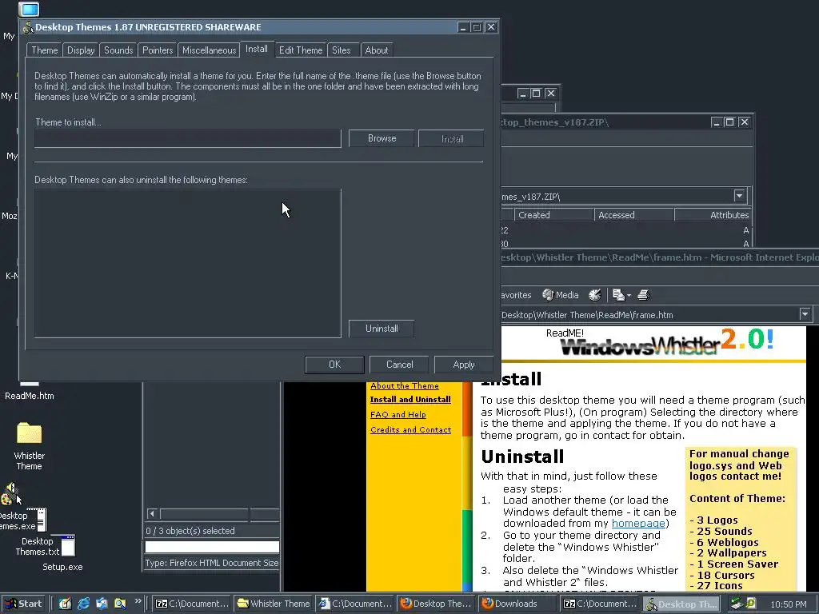This screenshot has height=614, width=819.
Task: Open the About the Theme link
Action: click(x=404, y=386)
